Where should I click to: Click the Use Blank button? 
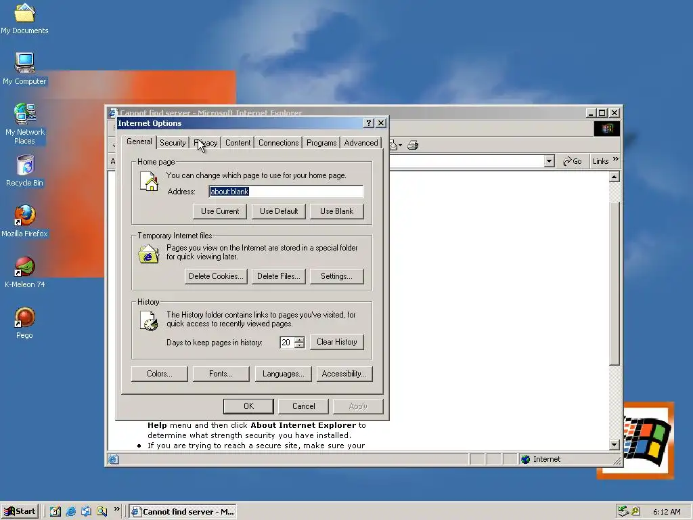337,211
